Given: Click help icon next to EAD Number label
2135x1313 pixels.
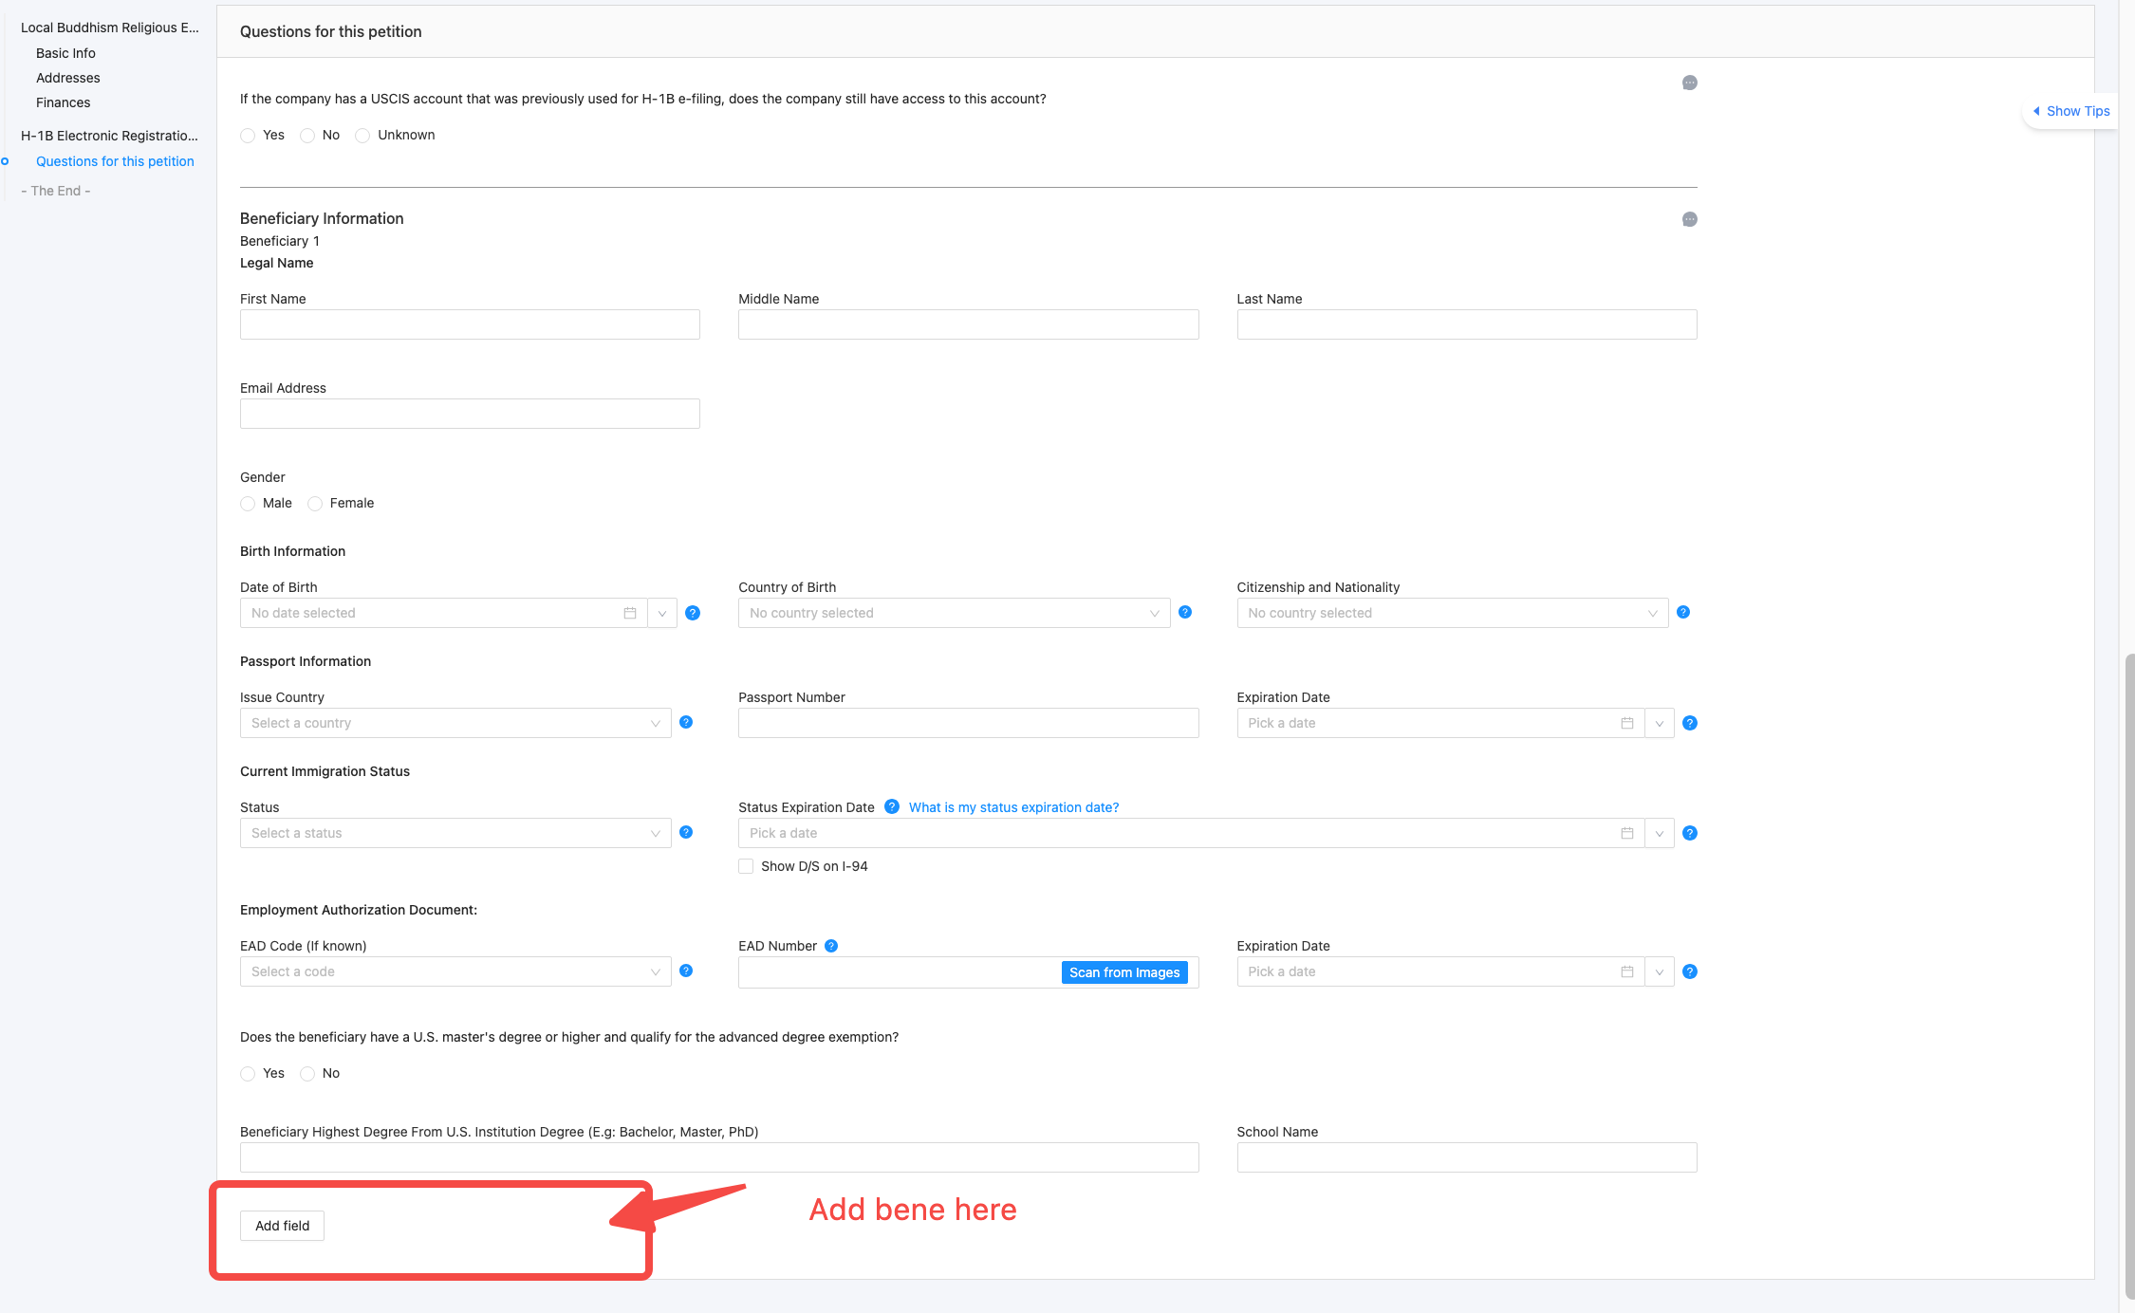Looking at the screenshot, I should (x=831, y=946).
